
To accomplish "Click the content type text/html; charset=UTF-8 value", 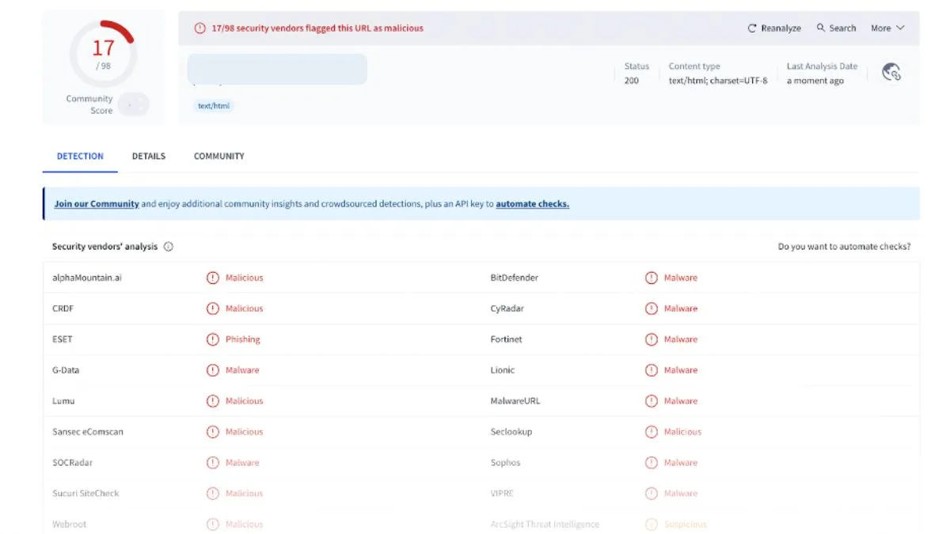I will pos(718,81).
